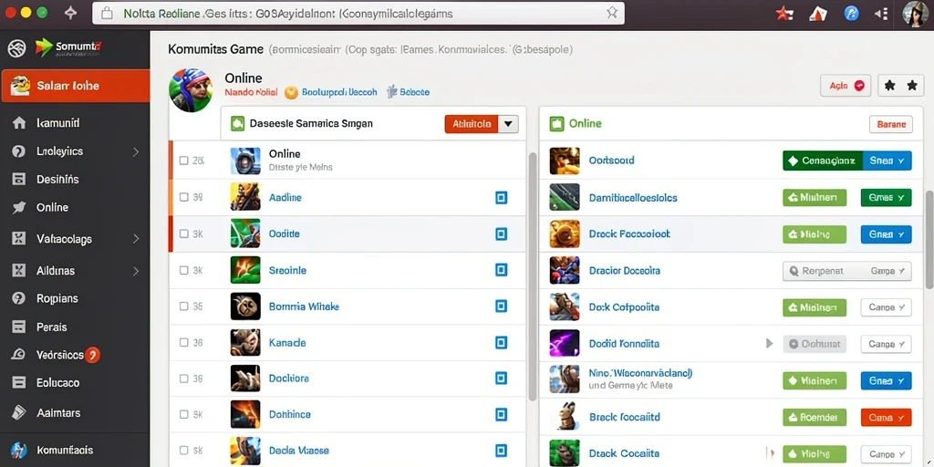Tick the checkbox in the Docliiora row
This screenshot has height=467, width=934.
(x=184, y=379)
